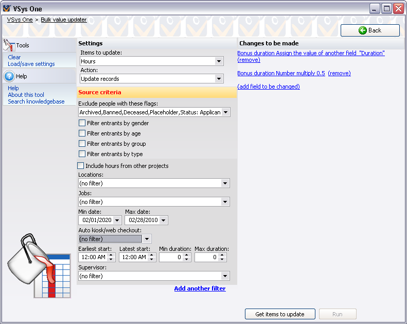
Task: Toggle Filter entrants by age
Action: click(x=82, y=133)
